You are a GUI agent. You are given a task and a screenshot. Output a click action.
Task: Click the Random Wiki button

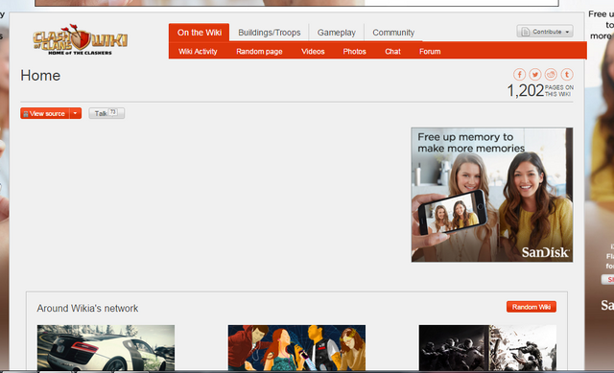tap(531, 307)
